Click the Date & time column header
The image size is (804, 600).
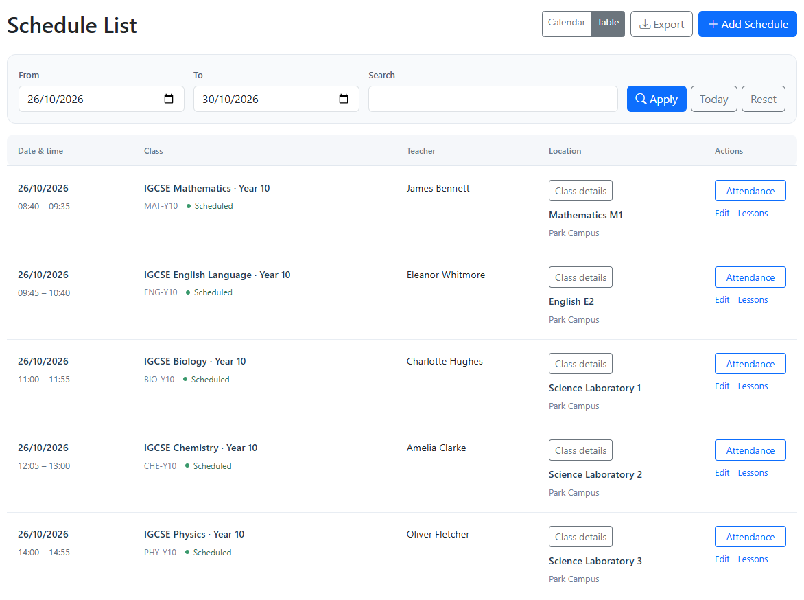coord(40,151)
